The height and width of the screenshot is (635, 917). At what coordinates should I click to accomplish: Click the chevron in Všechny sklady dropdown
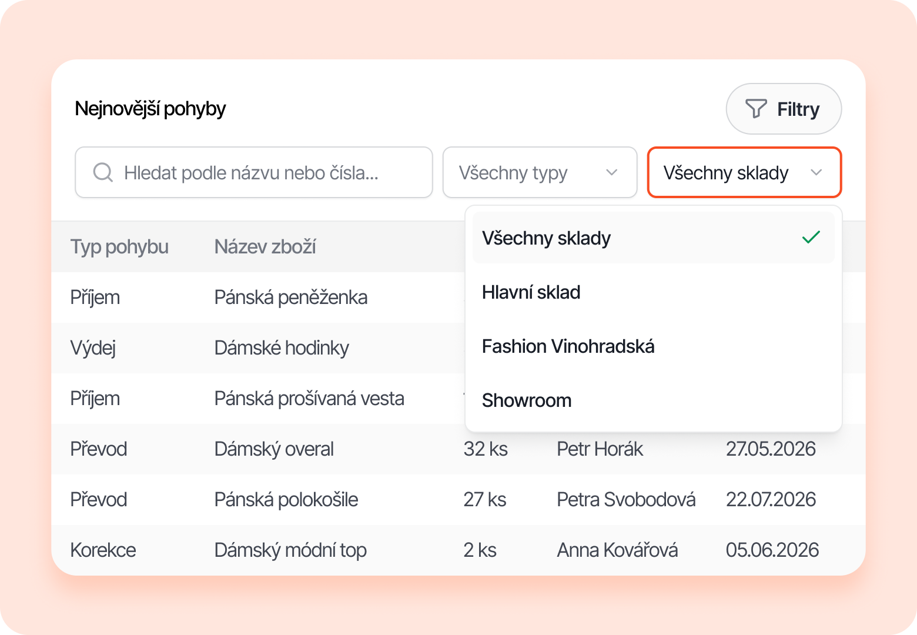click(816, 172)
